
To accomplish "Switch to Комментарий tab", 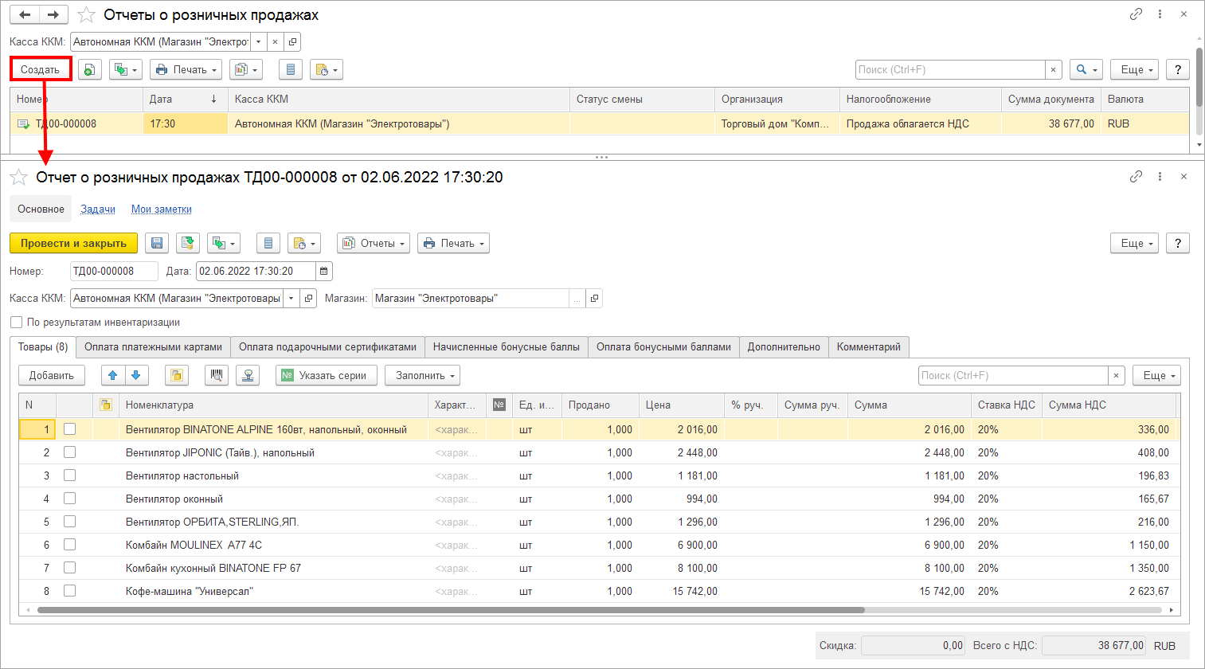I will 869,347.
